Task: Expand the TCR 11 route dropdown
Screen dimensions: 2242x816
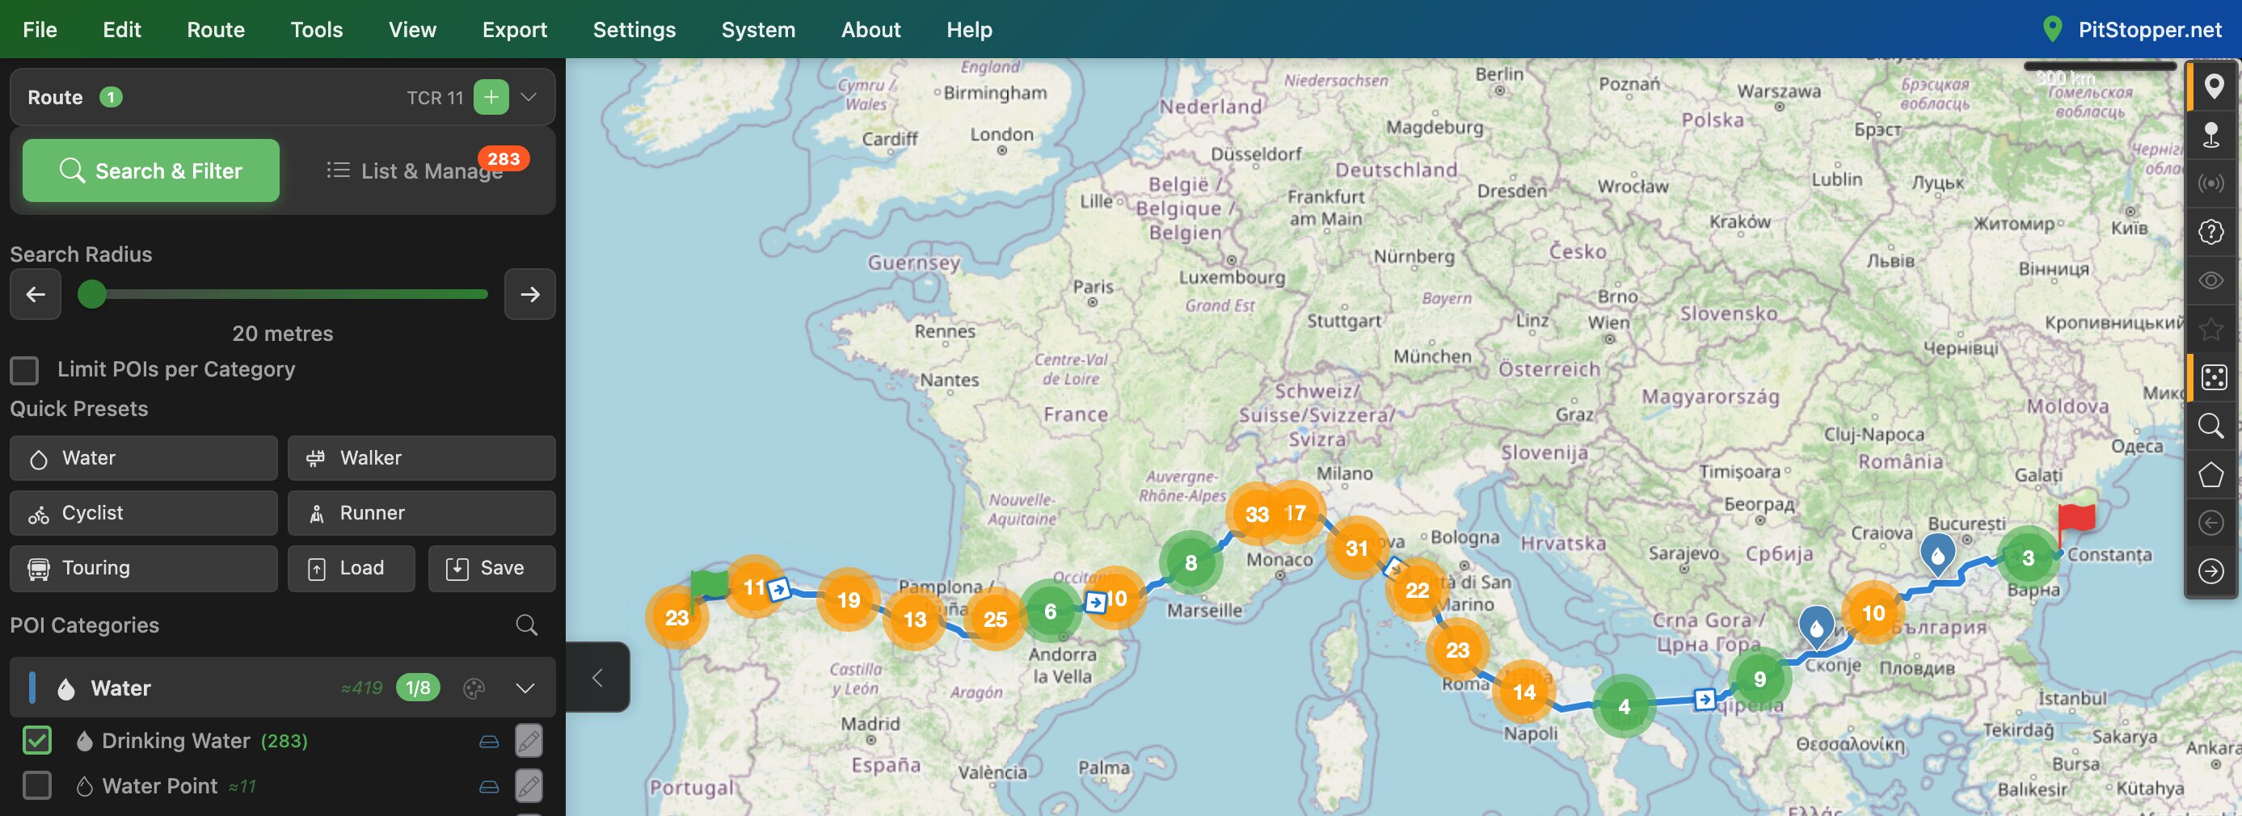Action: coord(529,98)
